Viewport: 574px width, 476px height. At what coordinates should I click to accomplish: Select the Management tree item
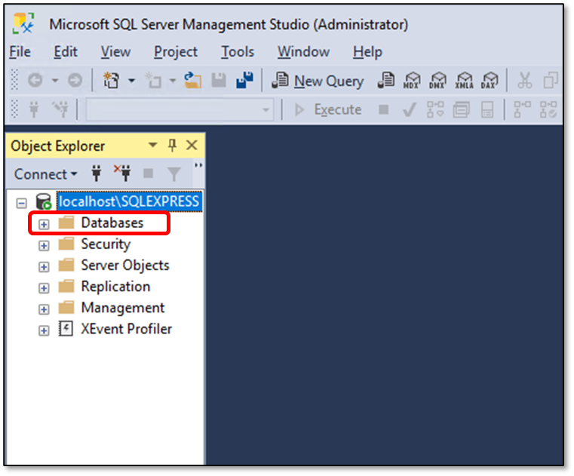pyautogui.click(x=123, y=308)
